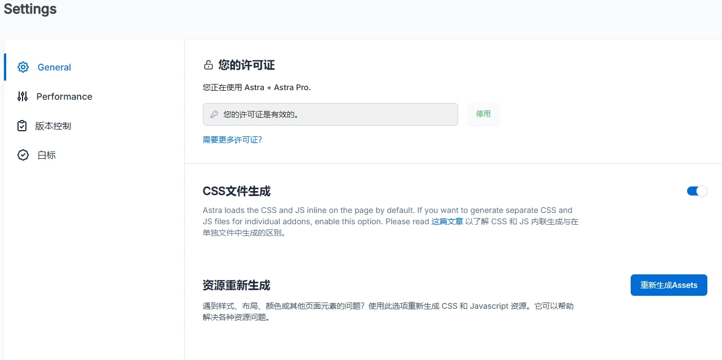Image resolution: width=722 pixels, height=360 pixels.
Task: Click the 停用 button to deactivate license
Action: 483,114
